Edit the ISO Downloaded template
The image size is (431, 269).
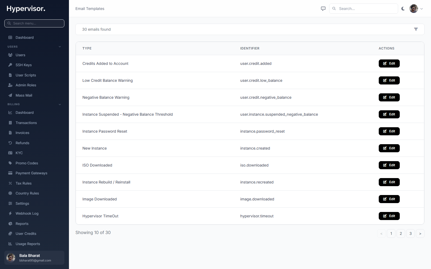click(389, 165)
